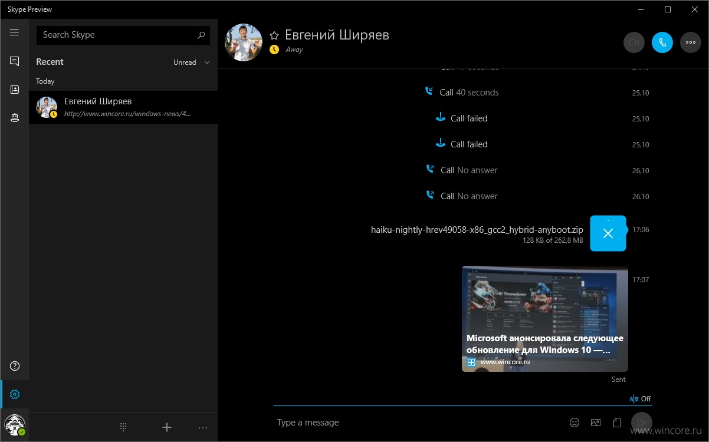Start a new conversation with plus icon
Screen dimensions: 709x442
click(x=167, y=427)
